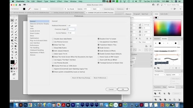Open the Edit Toolbar three-dots button
Image resolution: width=193 pixels, height=108 pixels.
14,78
